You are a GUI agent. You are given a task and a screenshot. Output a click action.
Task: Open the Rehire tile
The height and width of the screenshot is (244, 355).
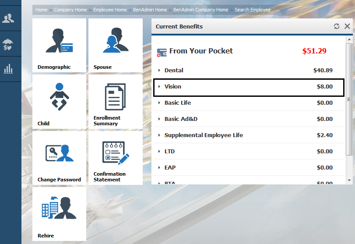click(x=59, y=213)
